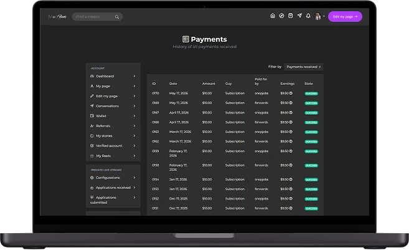Click the My page person icon
The height and width of the screenshot is (250, 409).
92,86
